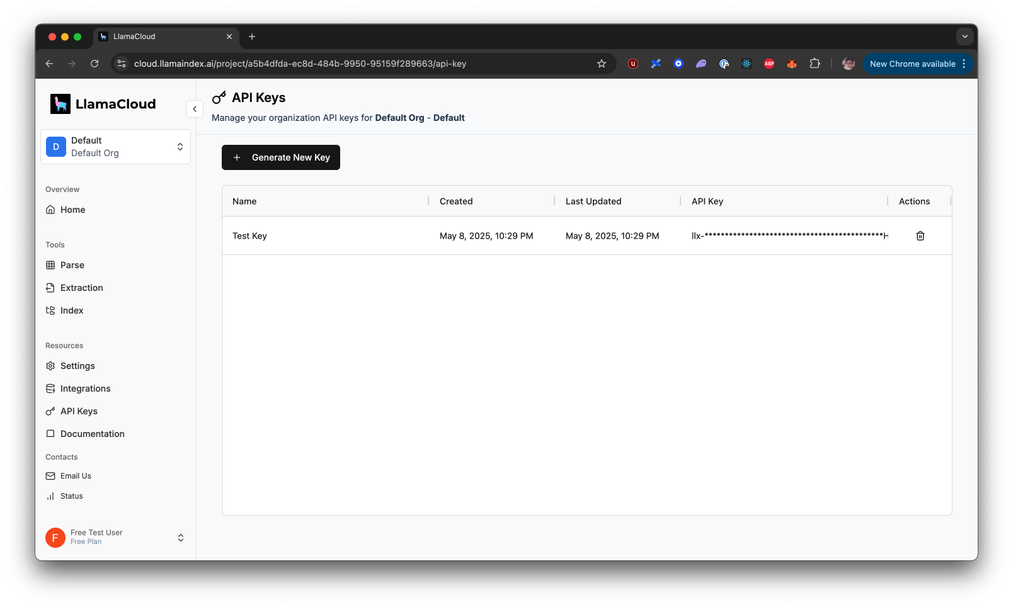1013x607 pixels.
Task: Click the Ghostery extension icon
Action: pyautogui.click(x=701, y=64)
